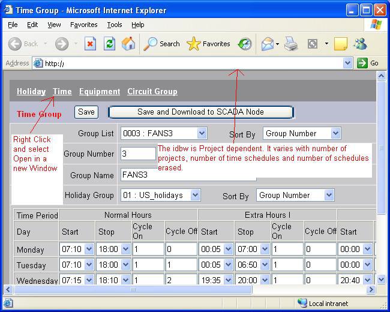Click the status bar page icon
The height and width of the screenshot is (312, 390).
click(8, 303)
